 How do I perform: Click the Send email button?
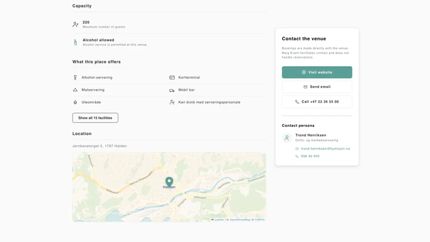(x=317, y=87)
